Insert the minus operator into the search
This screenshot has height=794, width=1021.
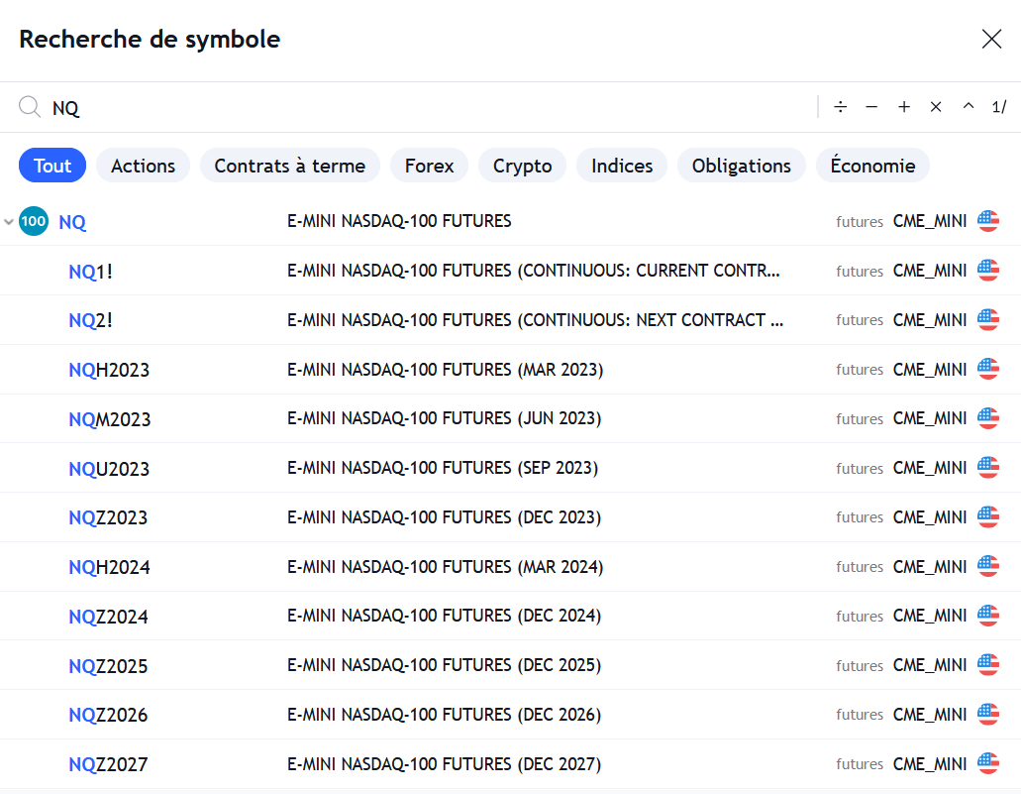[x=871, y=107]
